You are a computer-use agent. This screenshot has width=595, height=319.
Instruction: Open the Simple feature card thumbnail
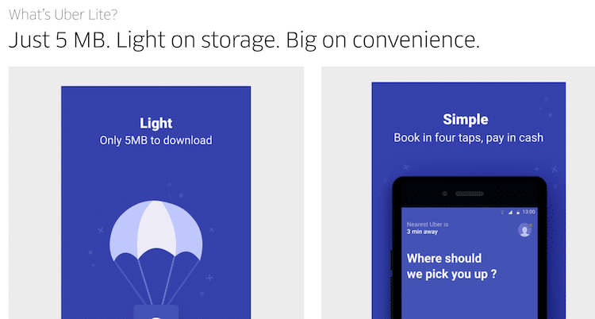pos(469,201)
